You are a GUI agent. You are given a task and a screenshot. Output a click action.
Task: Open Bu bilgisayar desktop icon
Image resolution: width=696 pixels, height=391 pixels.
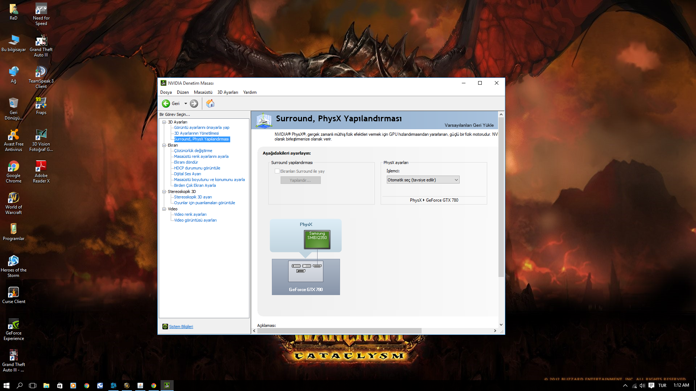[13, 43]
